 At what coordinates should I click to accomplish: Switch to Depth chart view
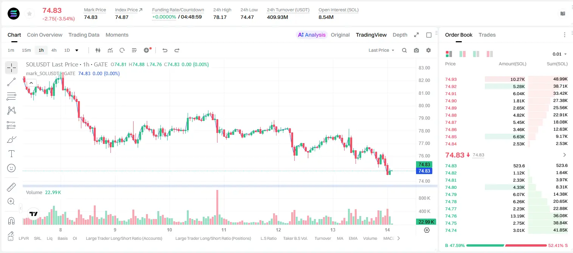click(400, 35)
